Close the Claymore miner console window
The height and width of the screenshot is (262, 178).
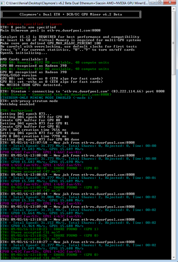[x=170, y=2]
